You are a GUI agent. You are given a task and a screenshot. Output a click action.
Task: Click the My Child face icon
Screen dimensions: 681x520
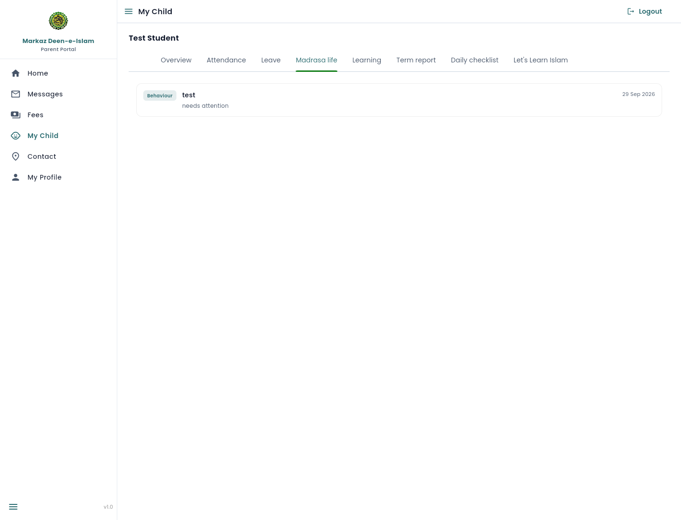(16, 136)
